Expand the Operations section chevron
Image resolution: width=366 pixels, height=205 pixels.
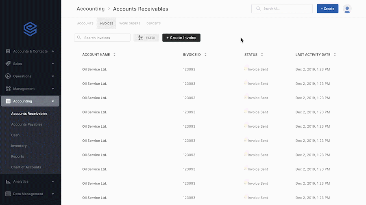click(x=53, y=76)
